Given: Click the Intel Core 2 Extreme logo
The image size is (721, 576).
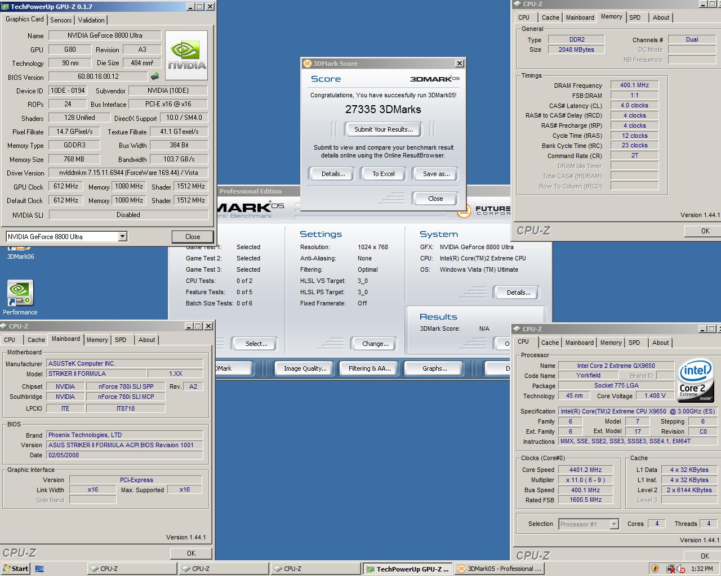Looking at the screenshot, I should tap(696, 380).
